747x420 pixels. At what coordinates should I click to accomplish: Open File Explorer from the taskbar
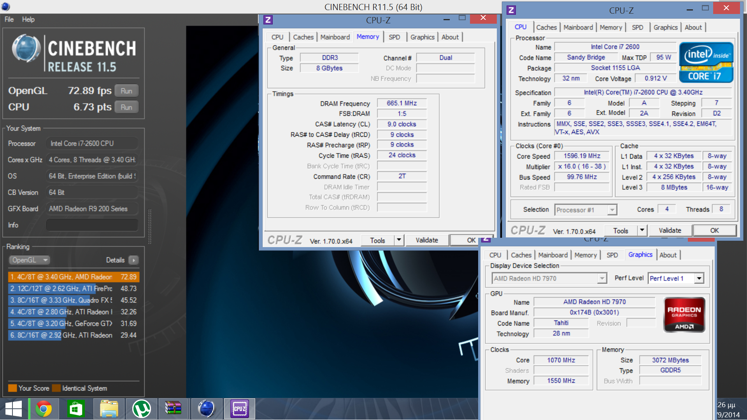(x=109, y=409)
